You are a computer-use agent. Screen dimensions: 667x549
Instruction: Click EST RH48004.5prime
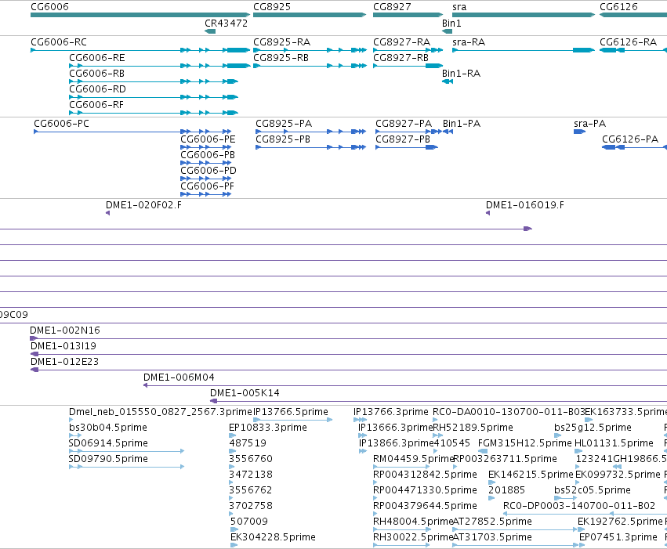coord(402,529)
